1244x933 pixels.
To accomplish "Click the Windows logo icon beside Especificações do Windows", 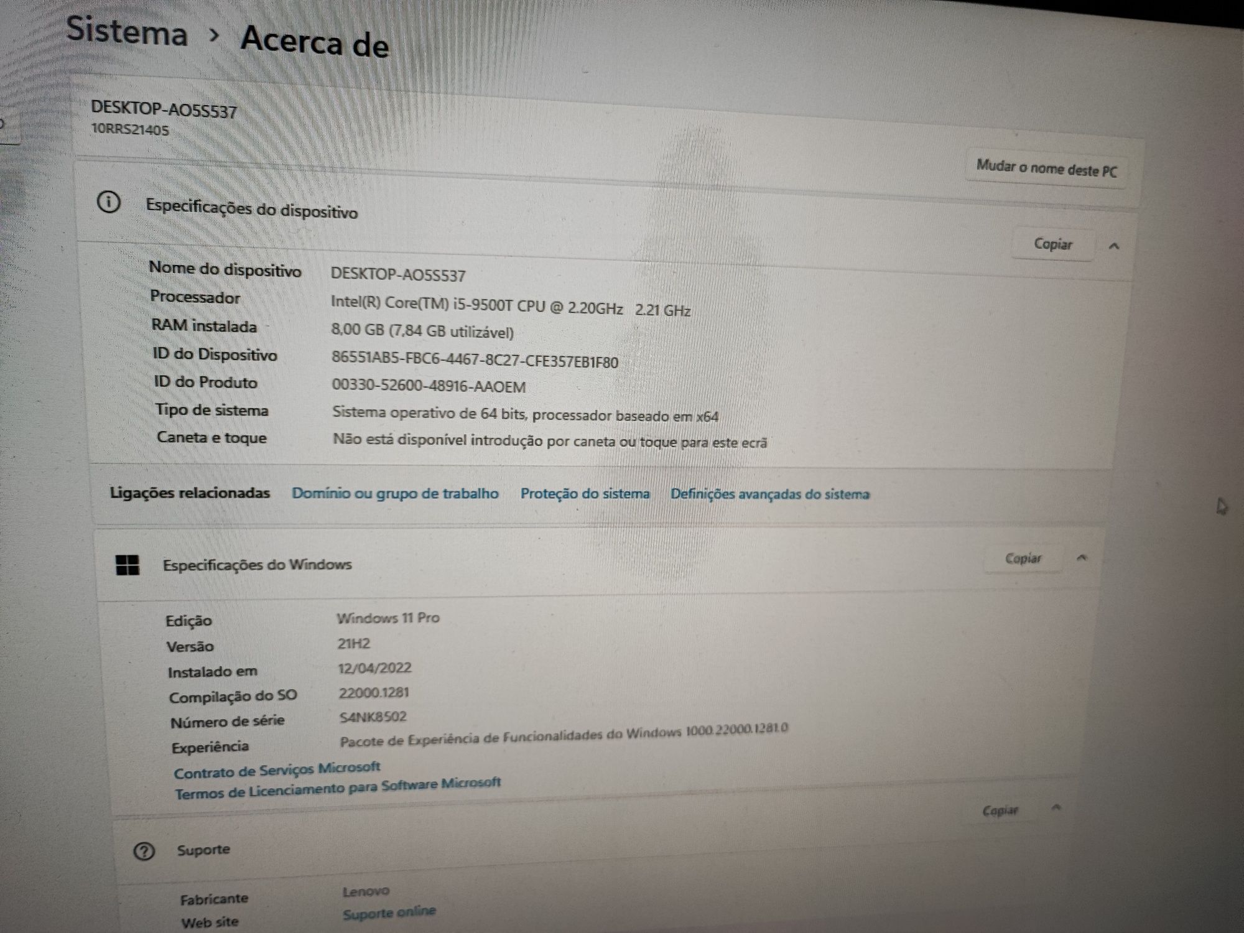I will click(128, 565).
